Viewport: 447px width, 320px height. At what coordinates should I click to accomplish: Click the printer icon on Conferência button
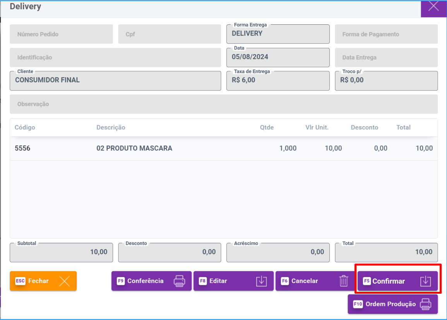point(179,281)
